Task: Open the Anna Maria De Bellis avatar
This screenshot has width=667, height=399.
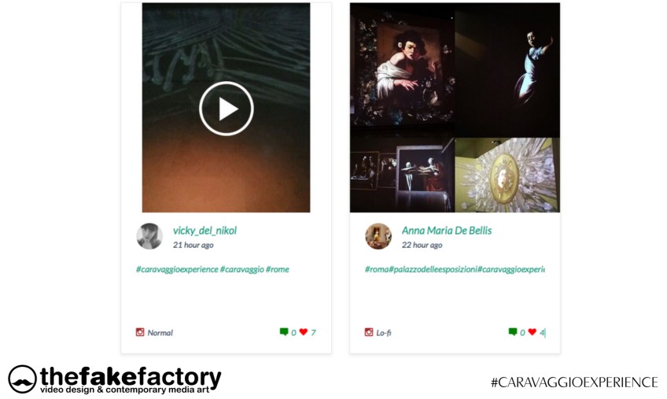Action: [378, 236]
